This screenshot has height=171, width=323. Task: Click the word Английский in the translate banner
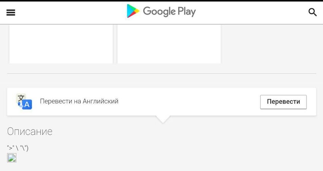(x=101, y=101)
